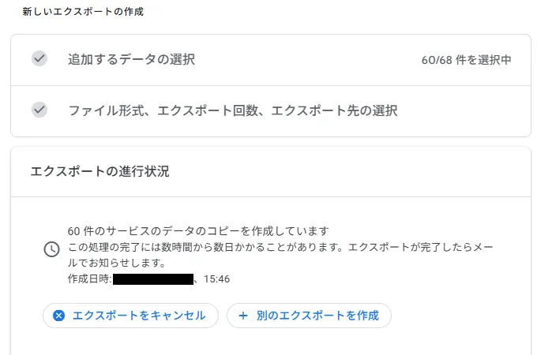
Task: Click the blacked-out creation date block
Action: (x=153, y=279)
